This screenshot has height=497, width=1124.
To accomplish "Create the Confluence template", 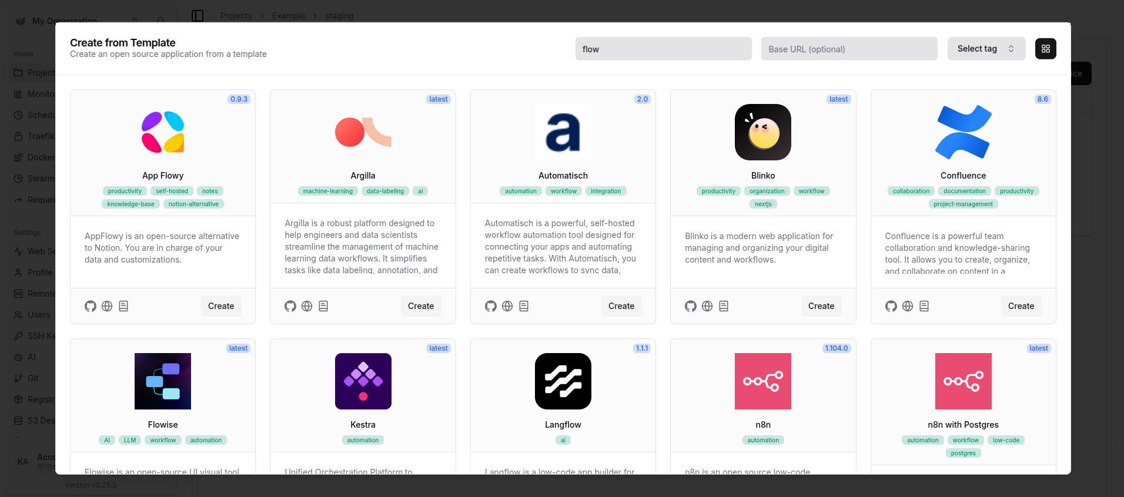I will point(1021,306).
